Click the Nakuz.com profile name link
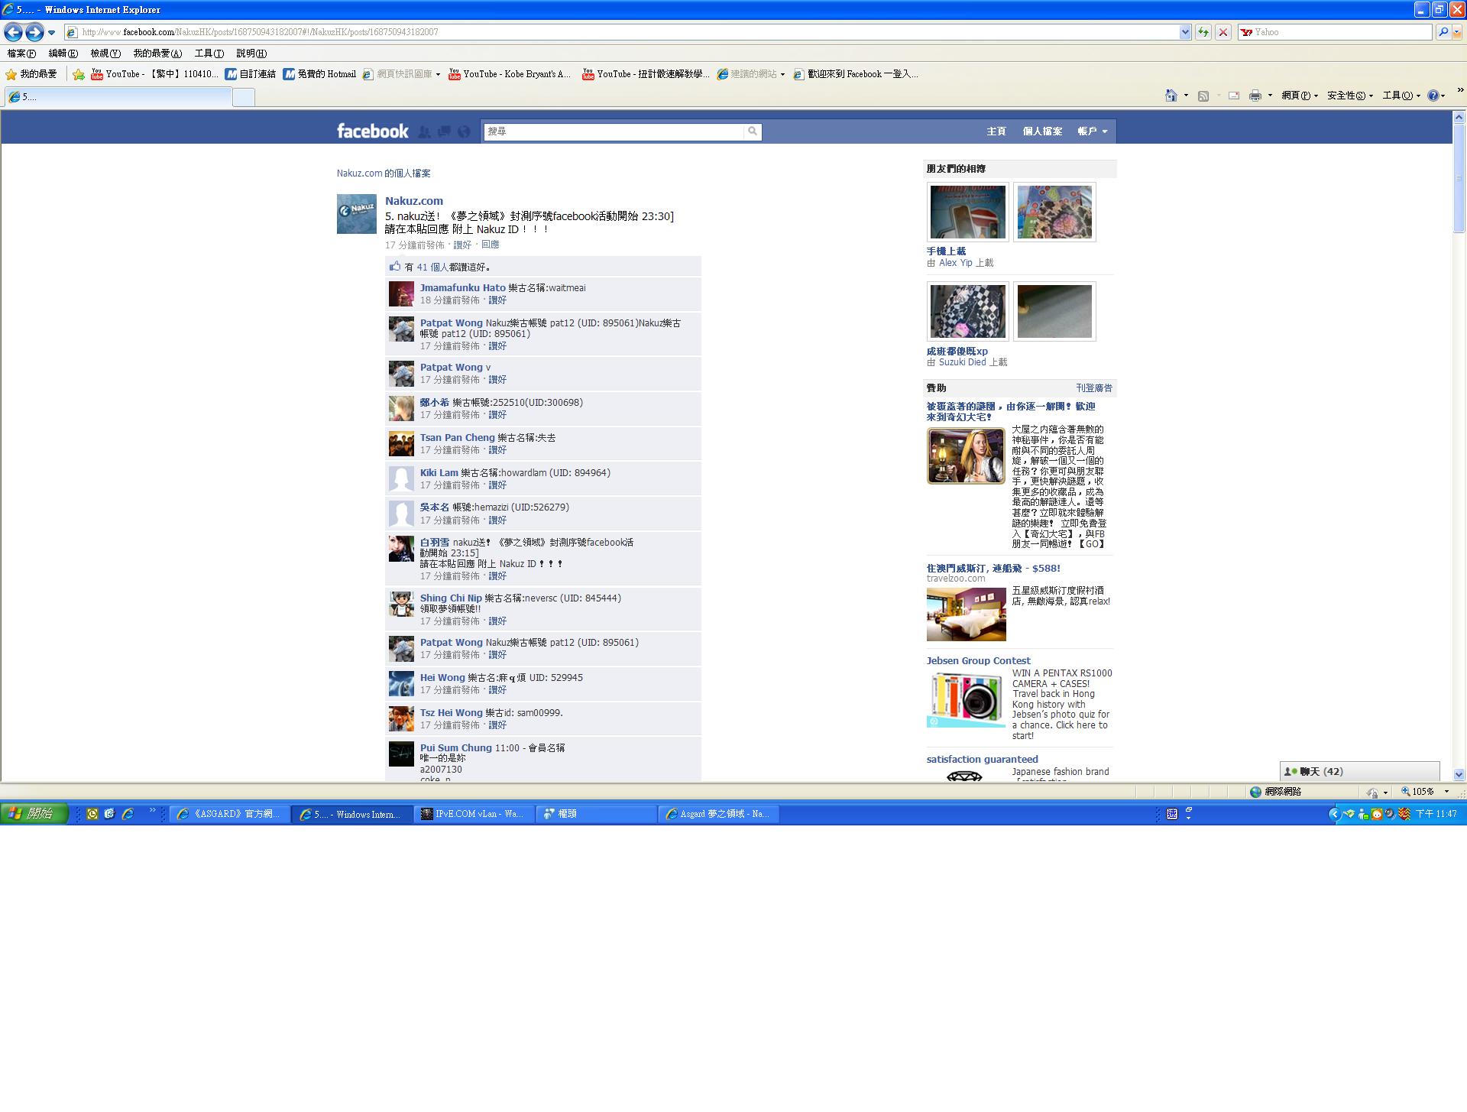Viewport: 1467px width, 1112px height. point(413,201)
